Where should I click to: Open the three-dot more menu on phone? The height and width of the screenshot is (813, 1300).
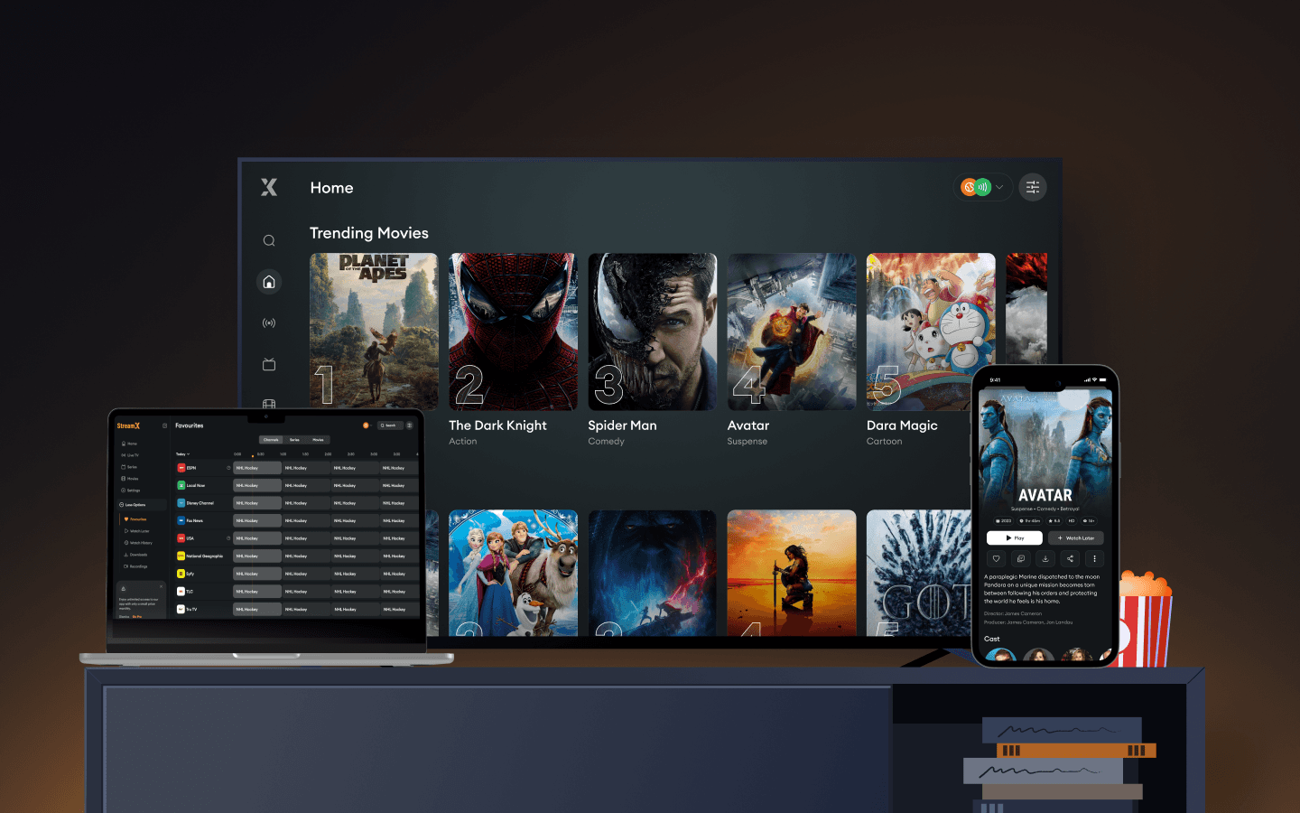pos(1094,558)
